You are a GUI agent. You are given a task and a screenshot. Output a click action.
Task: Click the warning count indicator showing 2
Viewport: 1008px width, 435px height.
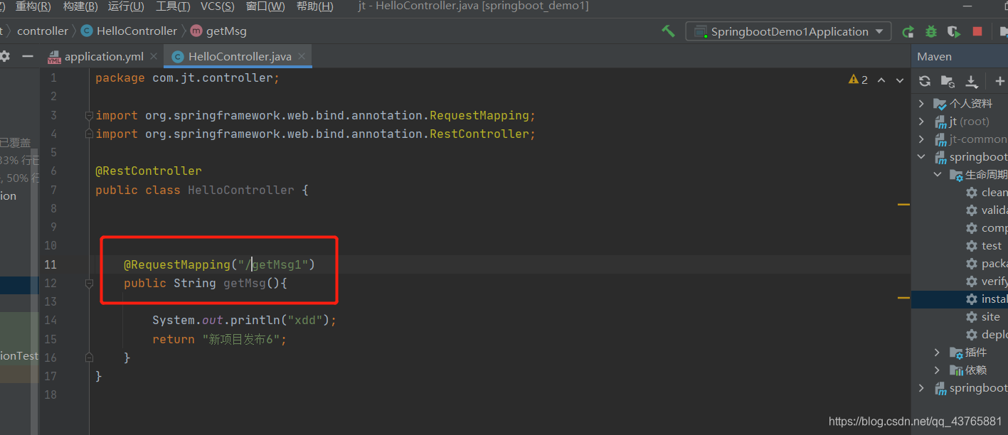point(858,80)
